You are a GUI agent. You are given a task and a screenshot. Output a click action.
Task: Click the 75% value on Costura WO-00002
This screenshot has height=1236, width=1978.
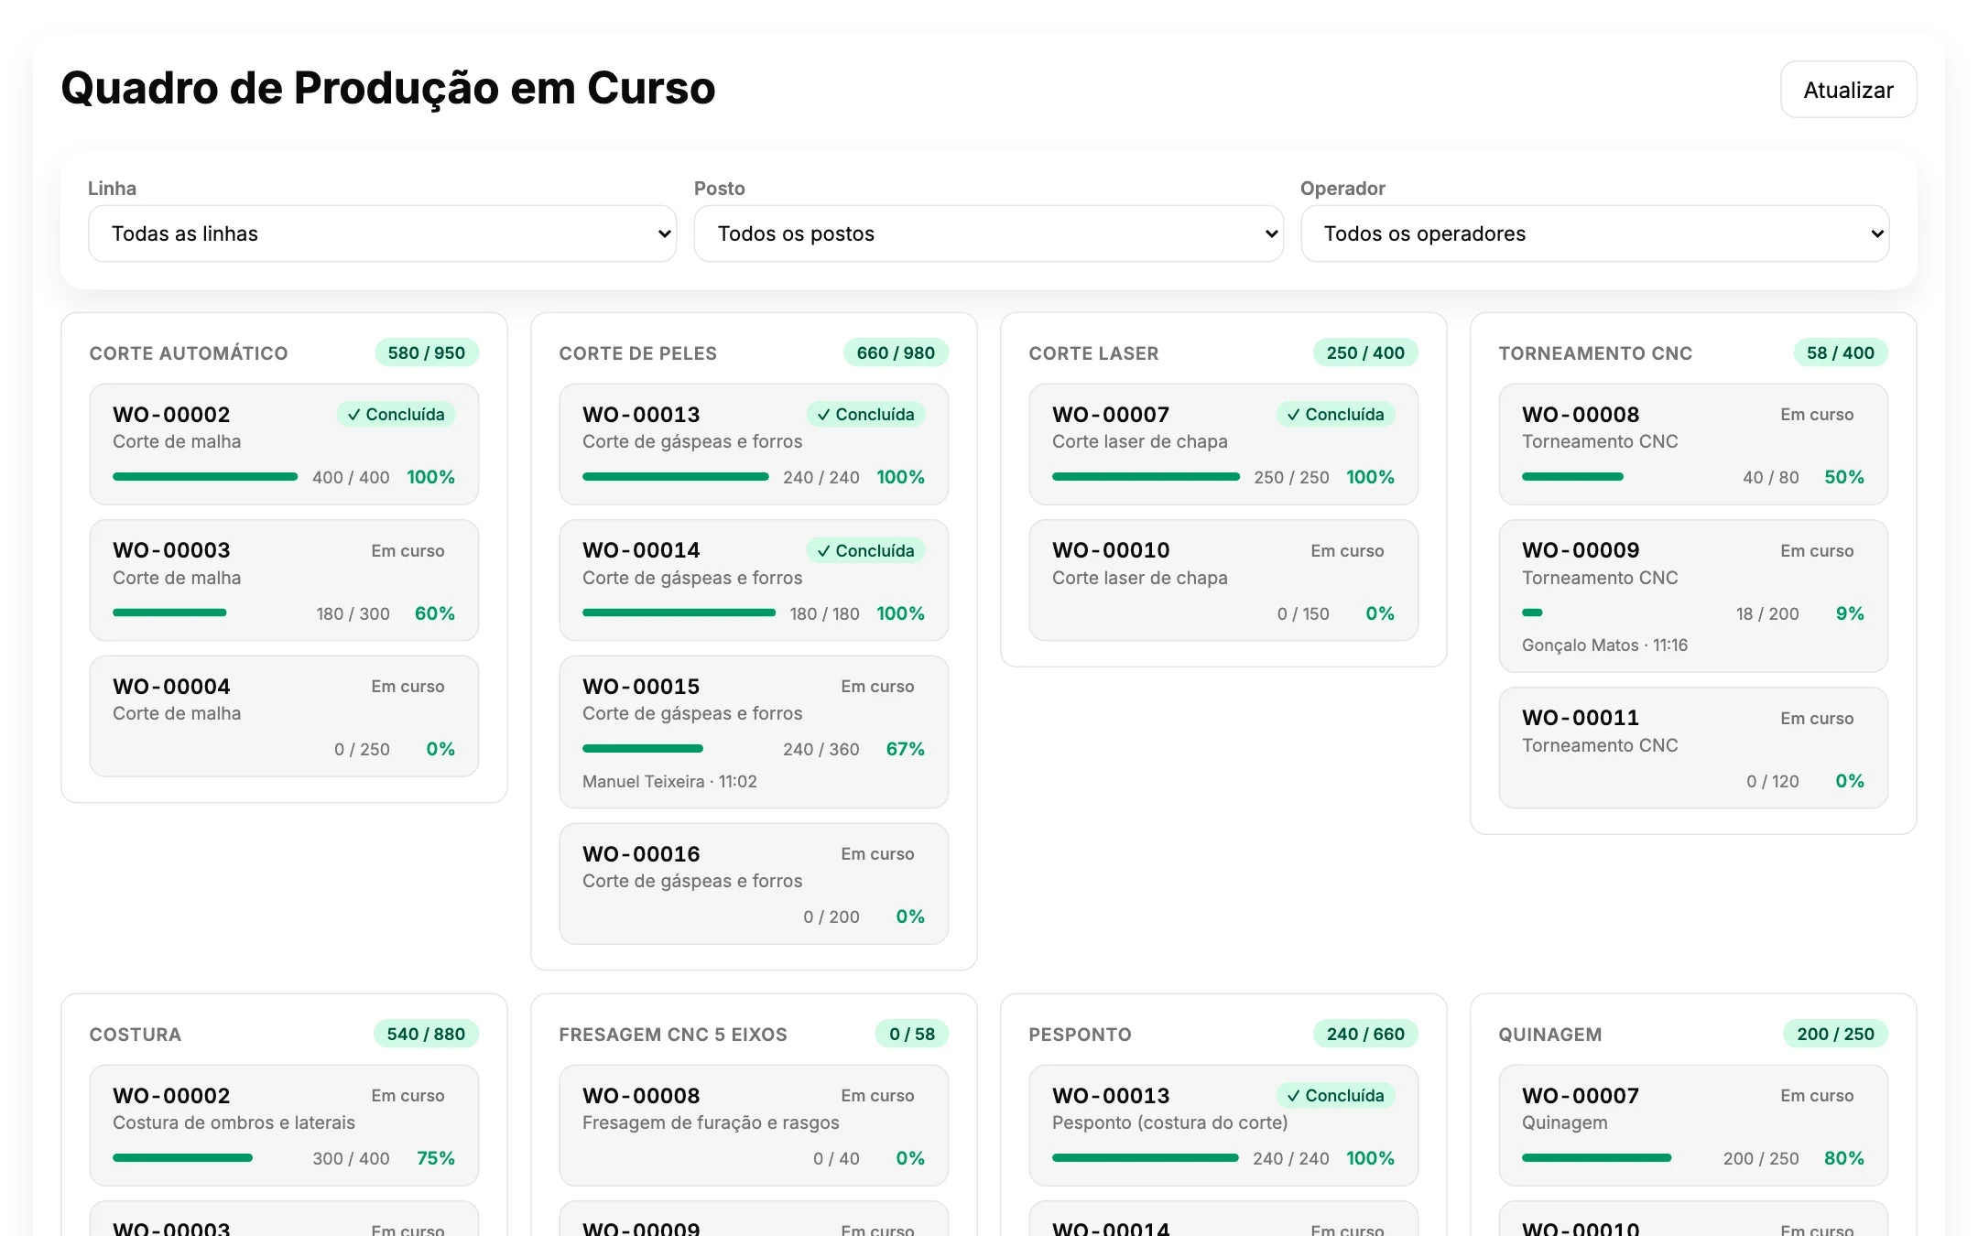coord(436,1158)
